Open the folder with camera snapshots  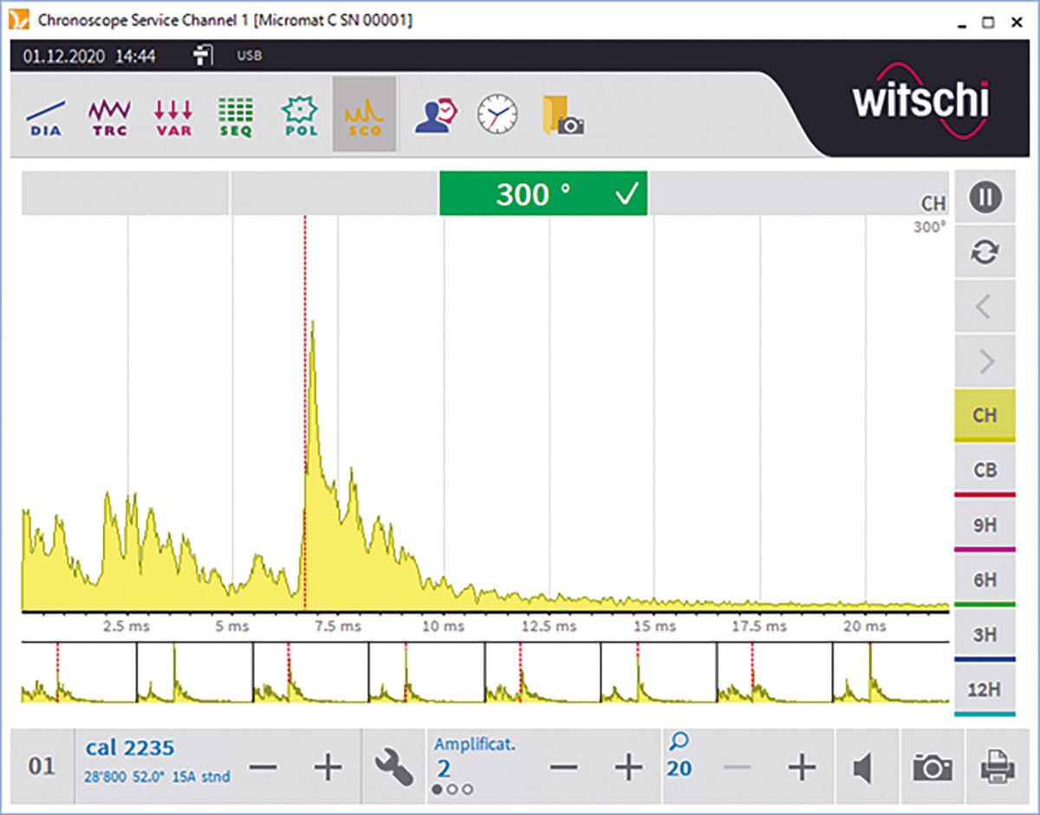click(562, 115)
